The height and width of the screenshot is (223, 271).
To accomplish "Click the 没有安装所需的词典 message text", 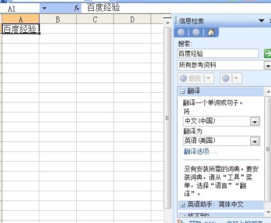I will click(x=221, y=181).
